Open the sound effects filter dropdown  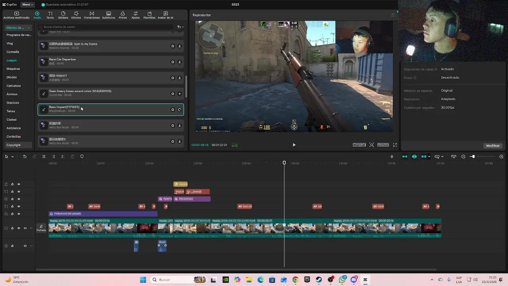180,27
